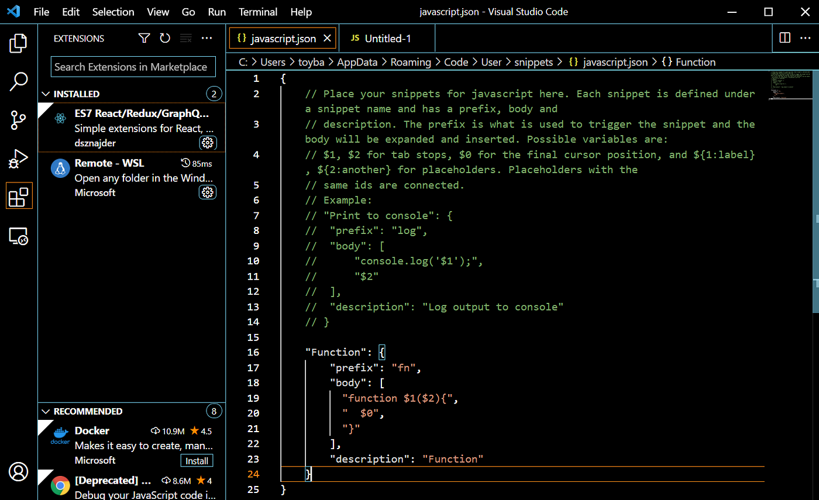Collapse the INSTALLED extensions section
The width and height of the screenshot is (819, 500).
coord(46,94)
